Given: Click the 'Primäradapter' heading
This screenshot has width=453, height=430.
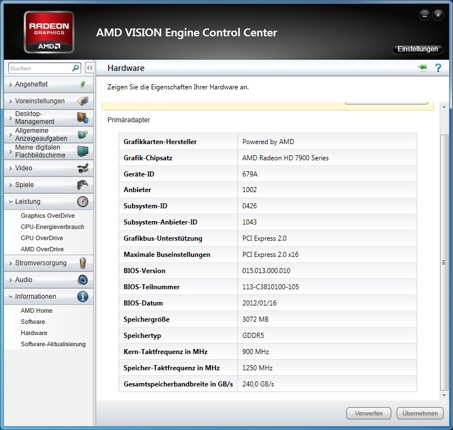Looking at the screenshot, I should coord(129,120).
